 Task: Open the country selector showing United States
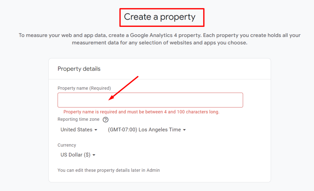(x=77, y=130)
